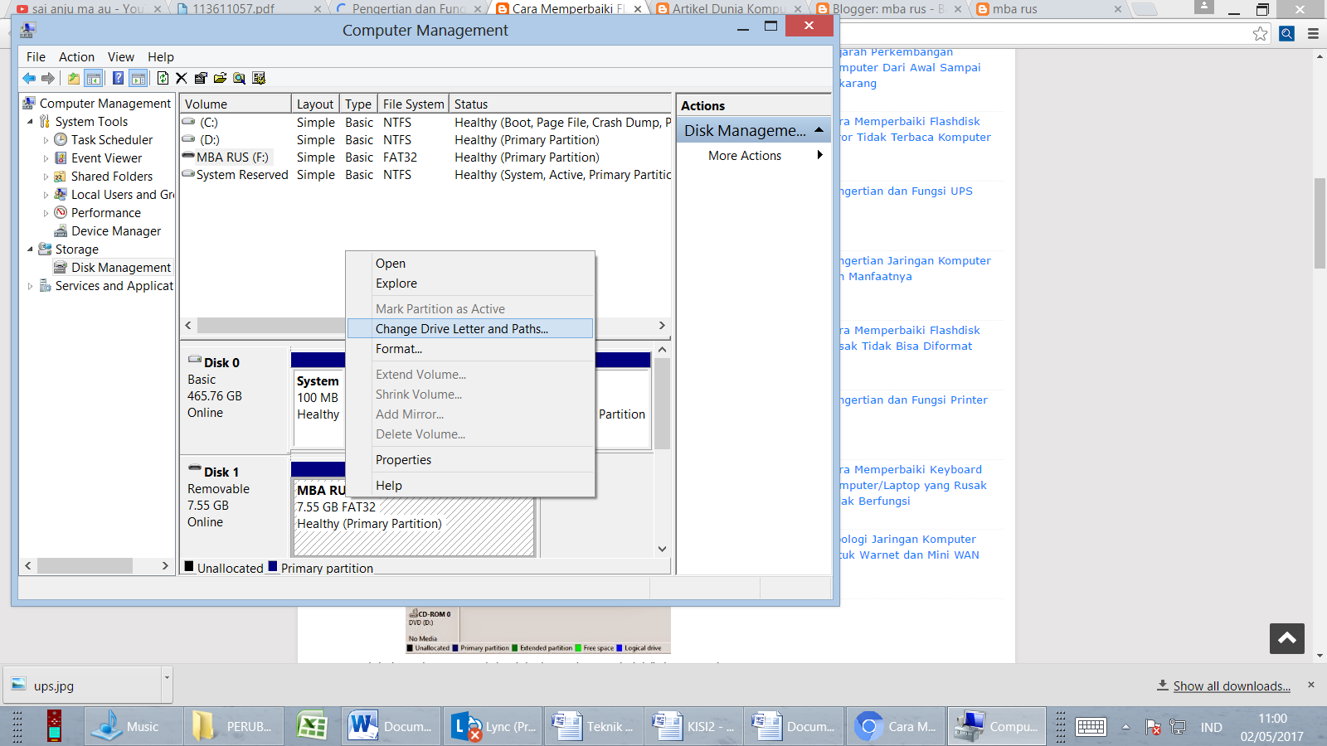This screenshot has width=1327, height=746.
Task: Click the Up one level folder icon
Action: coord(73,78)
